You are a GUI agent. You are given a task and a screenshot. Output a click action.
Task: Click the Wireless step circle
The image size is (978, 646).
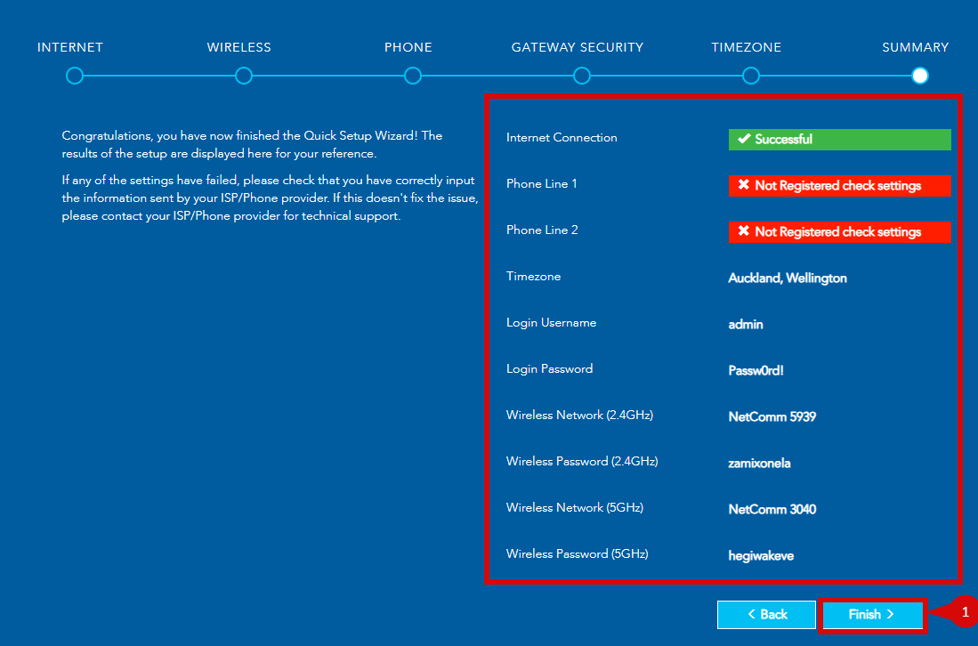244,77
